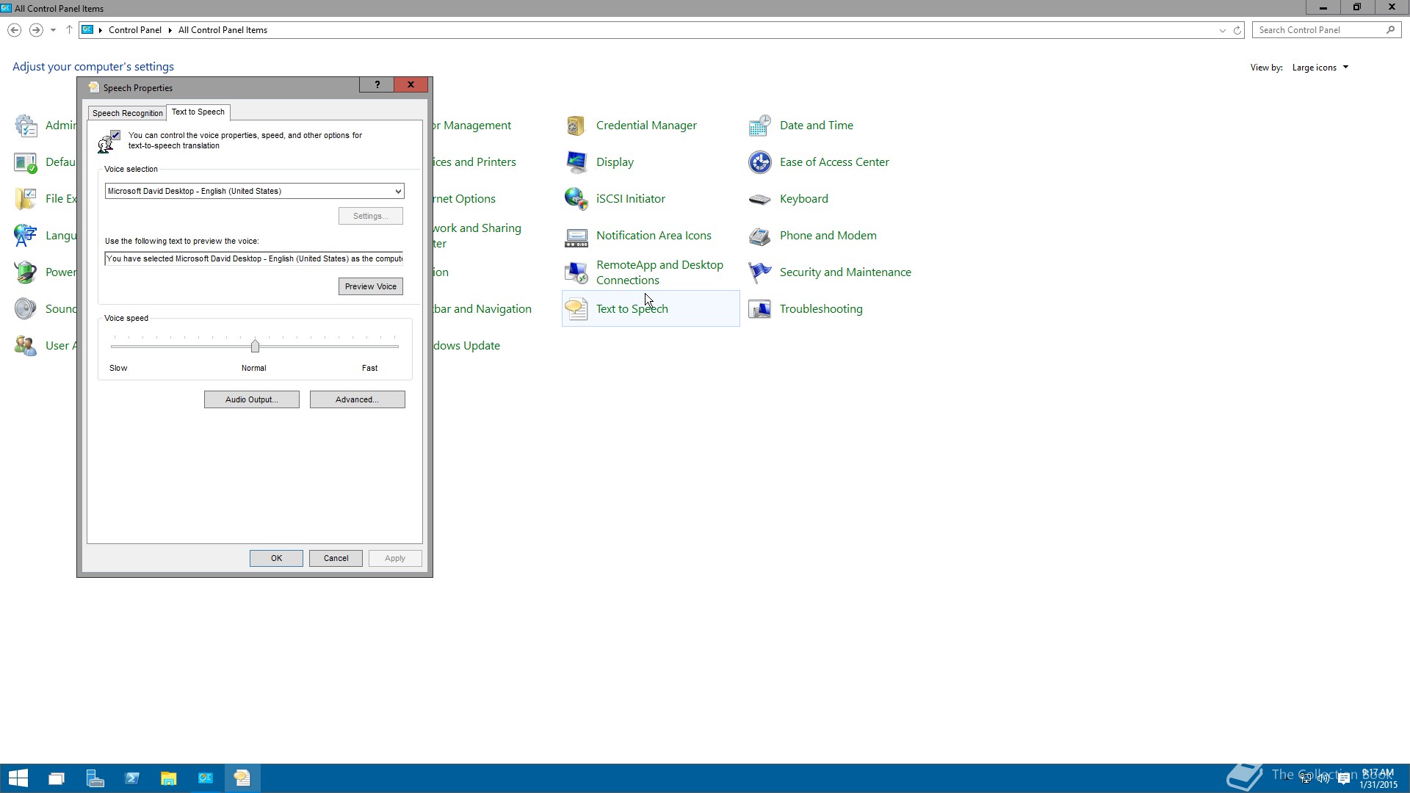Open the recent locations dropdown arrow

(x=53, y=30)
